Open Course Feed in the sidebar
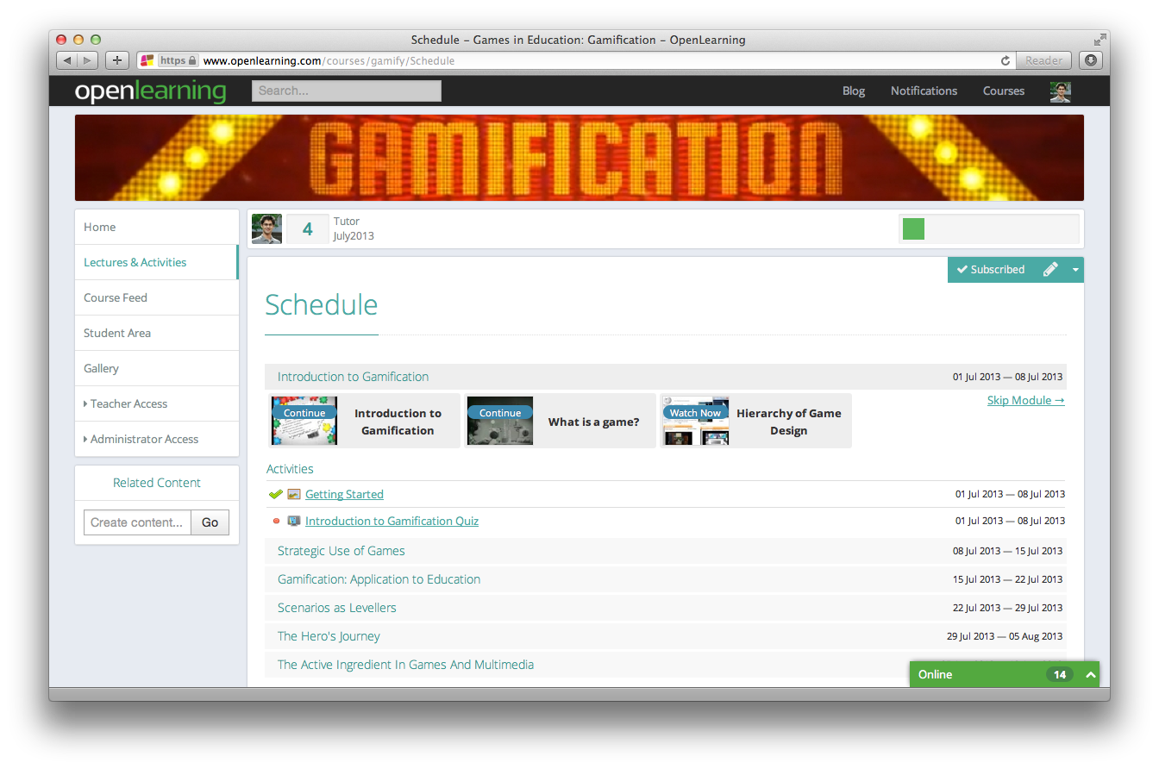 coord(157,297)
